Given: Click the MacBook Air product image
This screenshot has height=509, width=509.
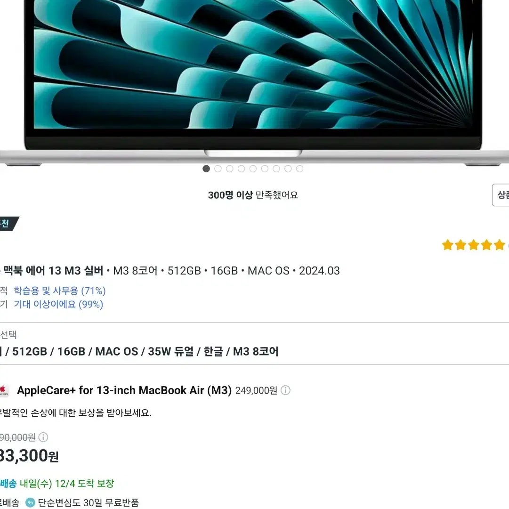Looking at the screenshot, I should pyautogui.click(x=254, y=81).
